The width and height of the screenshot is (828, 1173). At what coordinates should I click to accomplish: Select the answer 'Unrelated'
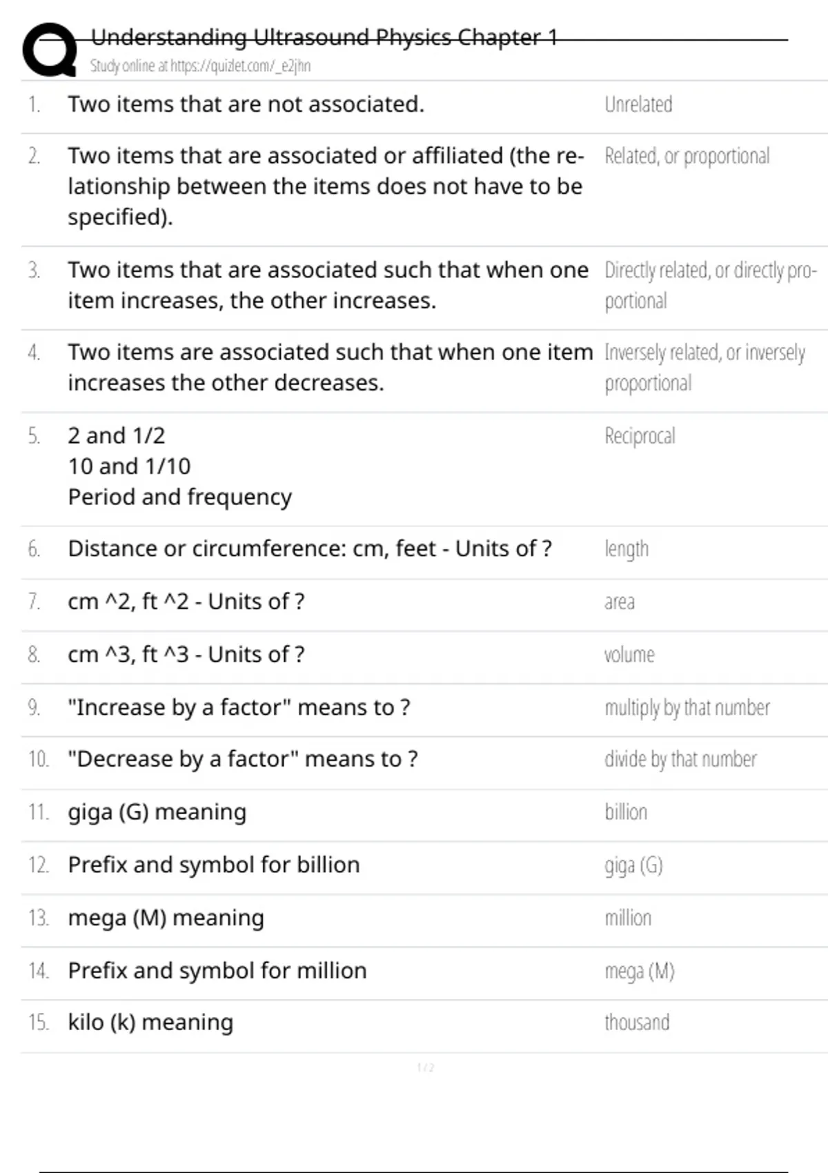[x=638, y=105]
